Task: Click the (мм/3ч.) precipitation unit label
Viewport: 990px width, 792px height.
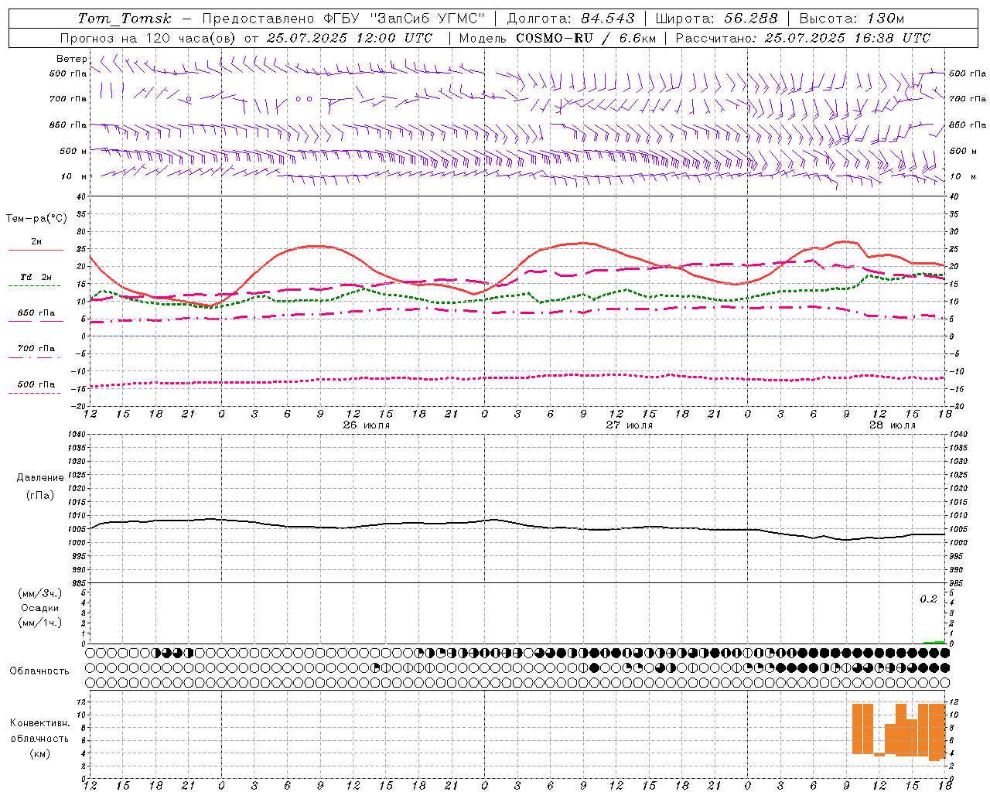Action: pyautogui.click(x=39, y=593)
